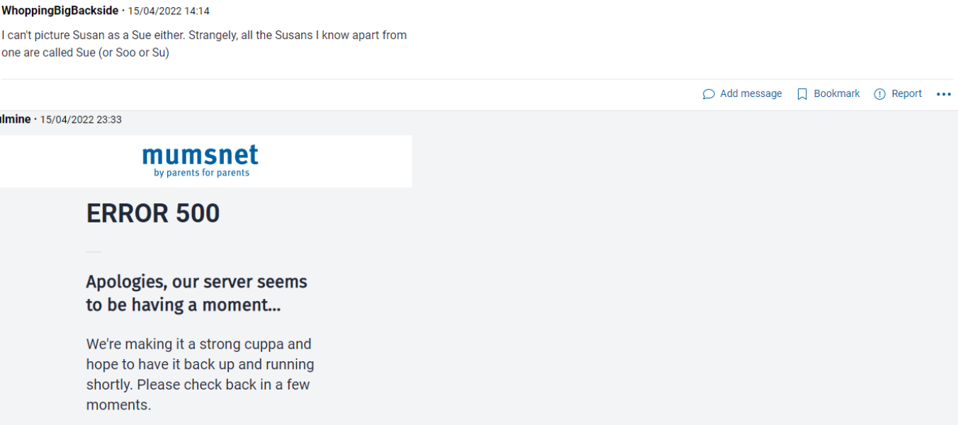Click the Report exclamation circle icon
The width and height of the screenshot is (958, 425).
point(880,94)
